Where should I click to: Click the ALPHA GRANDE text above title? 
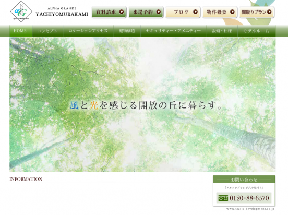(62, 8)
